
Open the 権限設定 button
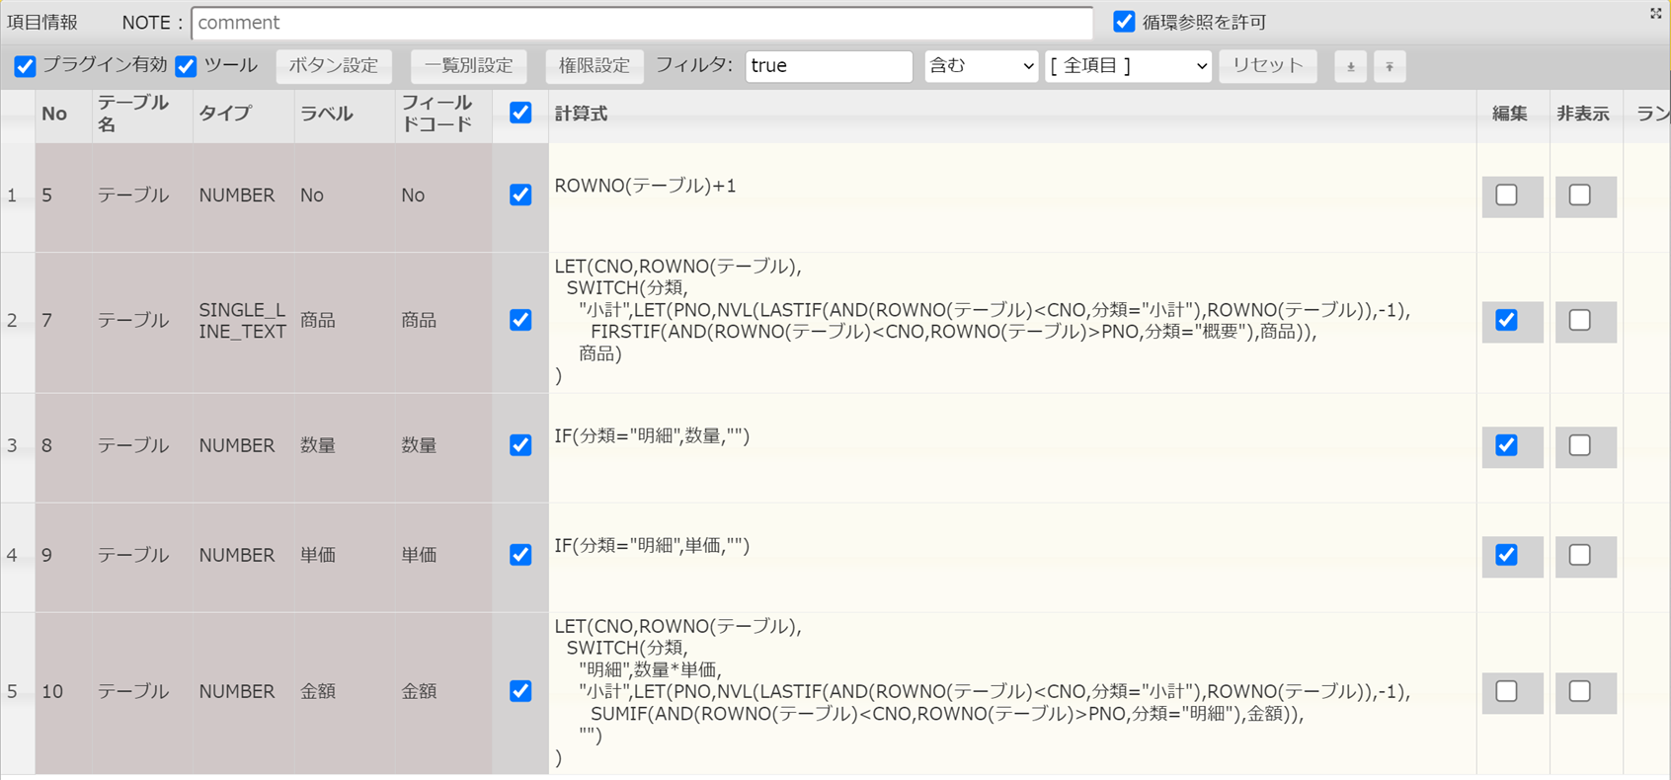pos(595,66)
